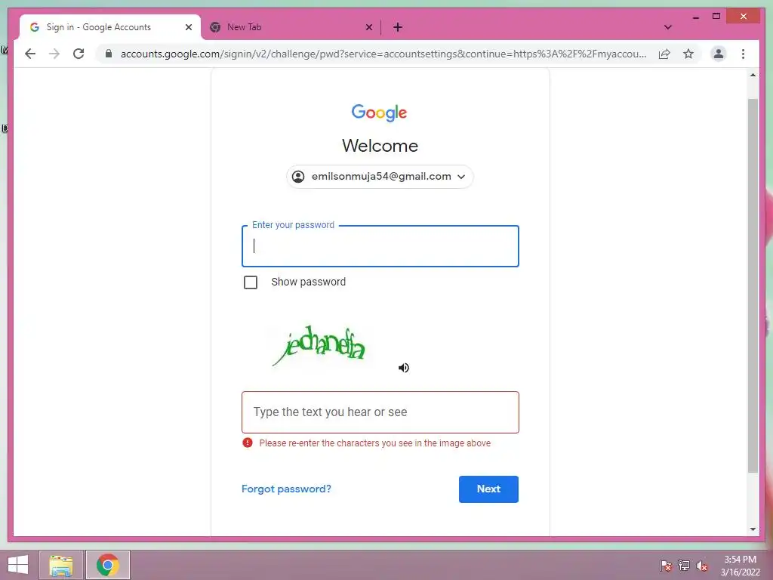Expand the emilsonmuja54@gmail.com account switcher

(x=380, y=177)
